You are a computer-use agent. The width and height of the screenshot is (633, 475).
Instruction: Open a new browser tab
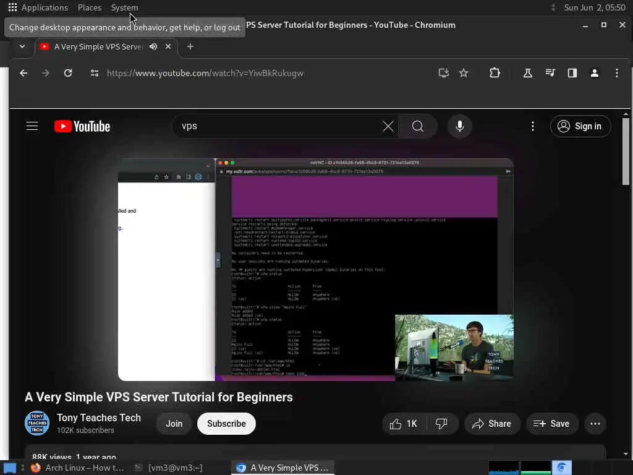point(190,46)
